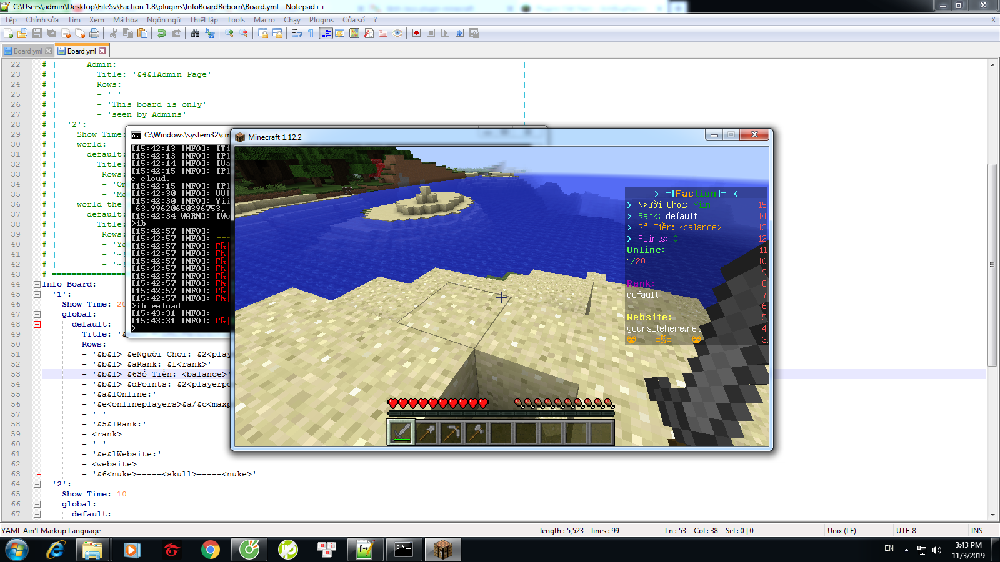Open the Function List toolbar icon
Screen dimensions: 1000x562
tap(369, 33)
